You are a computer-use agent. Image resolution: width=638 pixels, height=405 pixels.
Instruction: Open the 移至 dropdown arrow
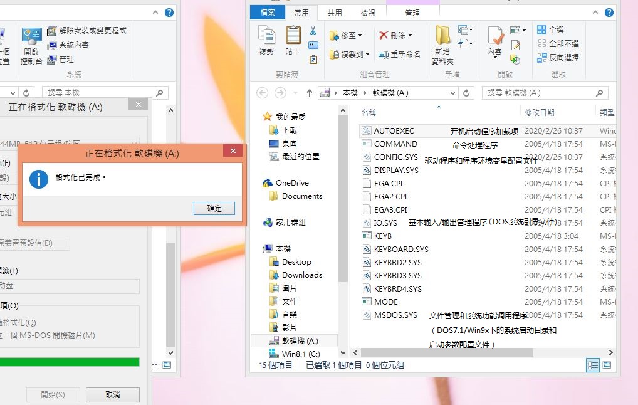coord(360,36)
